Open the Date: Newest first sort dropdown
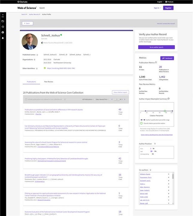The image size is (193, 216). 102,99
